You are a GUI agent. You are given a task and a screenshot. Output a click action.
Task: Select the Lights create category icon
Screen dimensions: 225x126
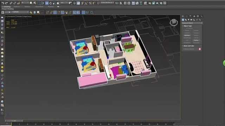point(188,20)
